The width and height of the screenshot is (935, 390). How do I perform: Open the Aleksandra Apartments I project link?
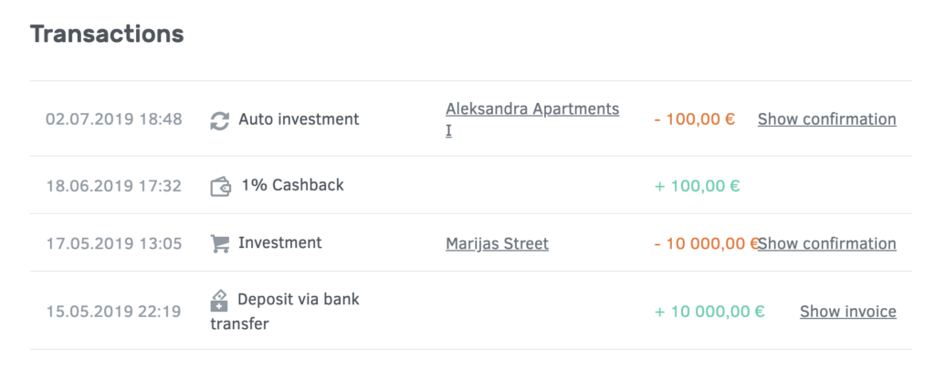click(532, 119)
